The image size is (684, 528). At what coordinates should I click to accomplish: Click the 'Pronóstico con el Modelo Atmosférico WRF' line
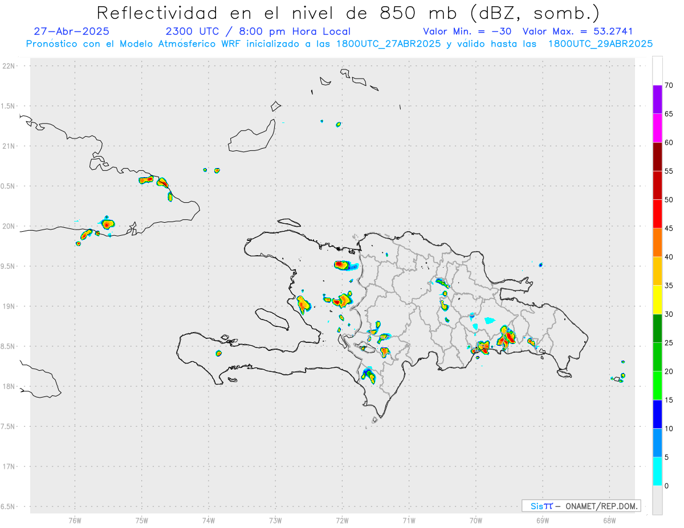340,44
